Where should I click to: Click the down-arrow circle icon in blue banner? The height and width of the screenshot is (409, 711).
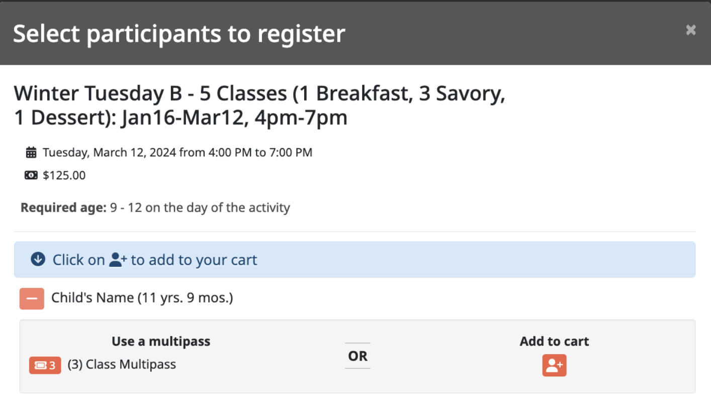tap(38, 259)
